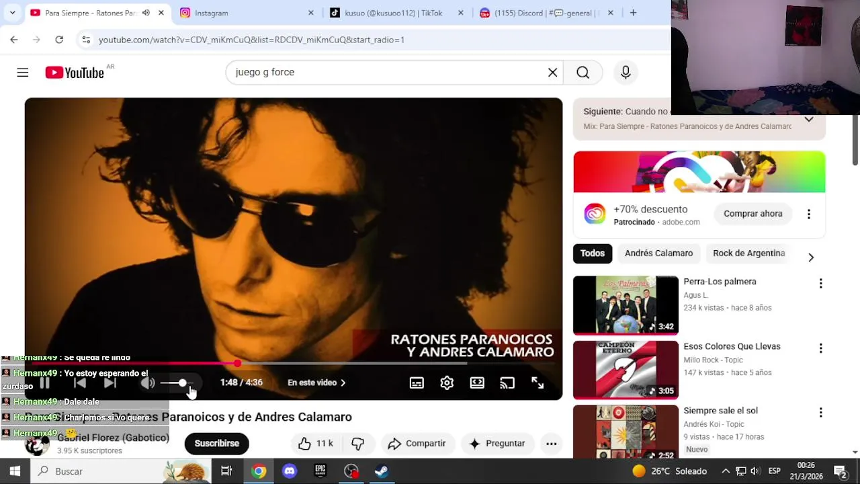Open the player settings gear
Image resolution: width=860 pixels, height=484 pixels.
pyautogui.click(x=447, y=382)
